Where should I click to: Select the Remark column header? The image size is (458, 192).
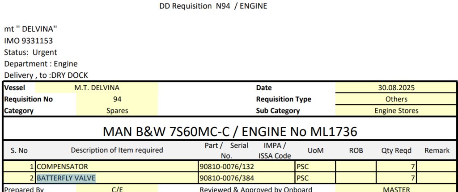[x=437, y=150]
